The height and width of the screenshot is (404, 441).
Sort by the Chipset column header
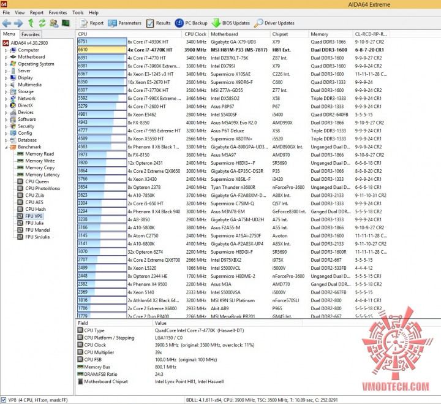click(289, 34)
